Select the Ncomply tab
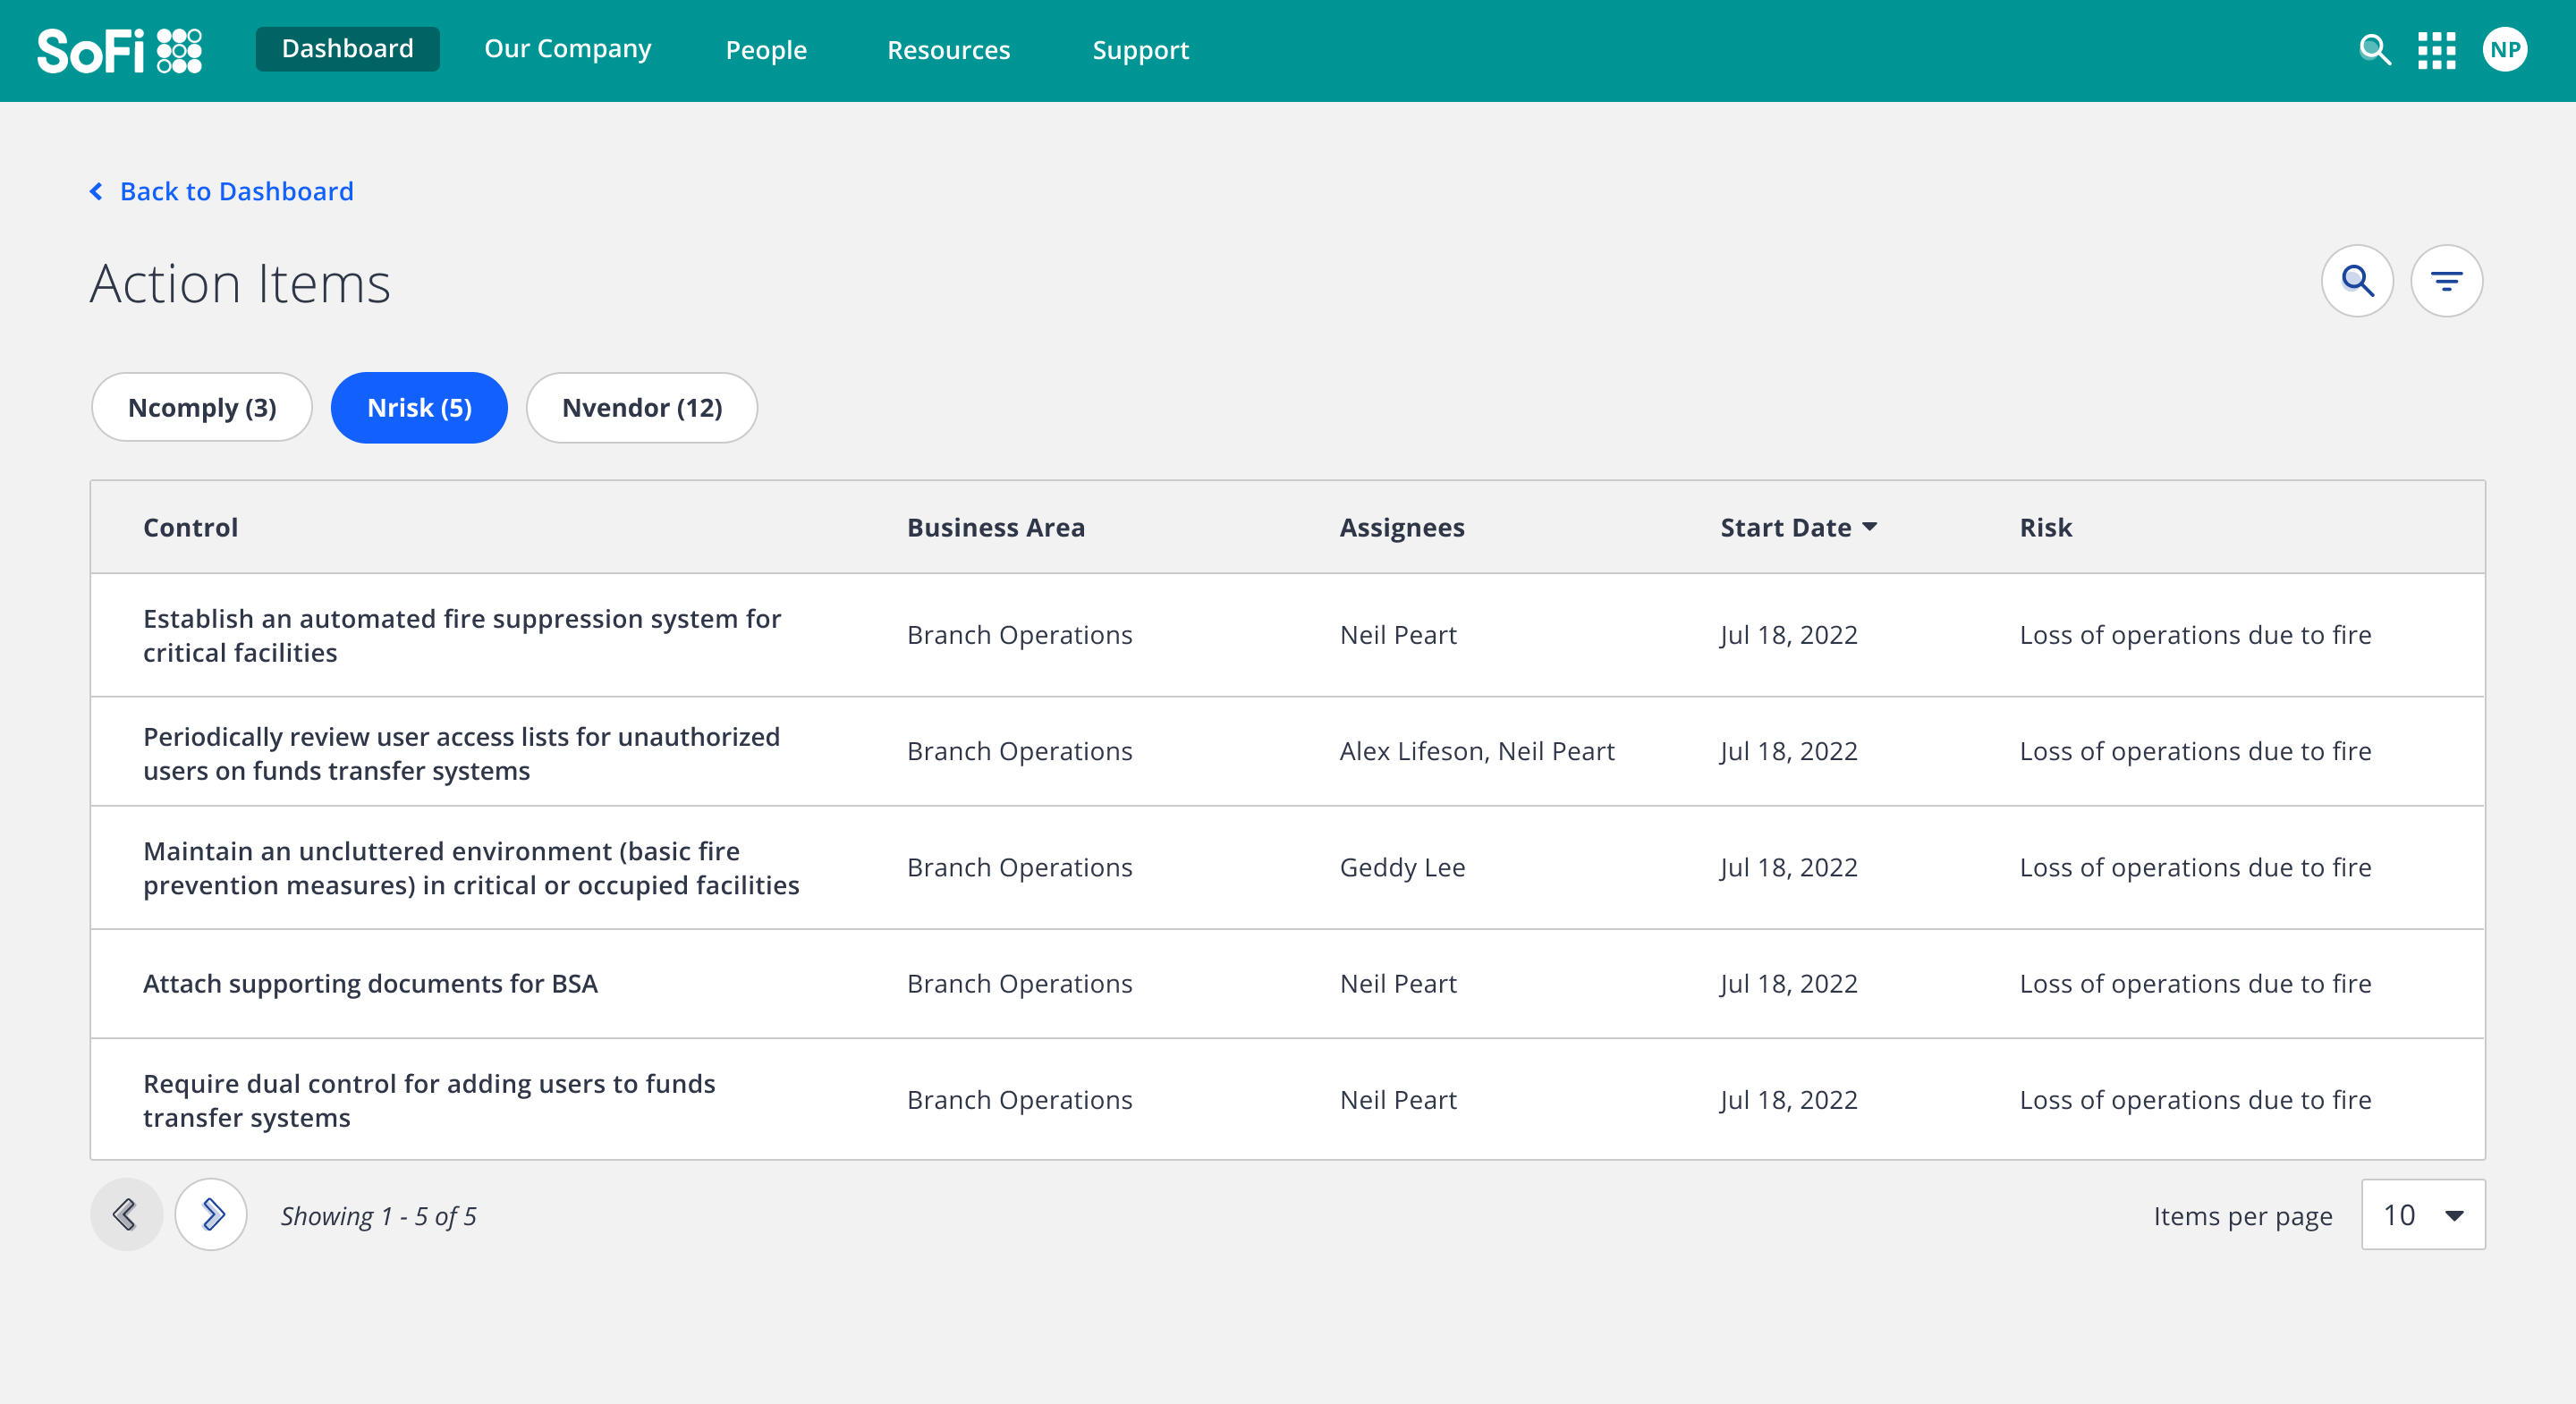This screenshot has width=2576, height=1404. pos(202,406)
